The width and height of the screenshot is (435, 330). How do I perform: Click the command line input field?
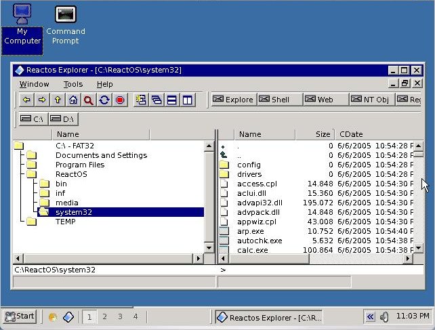coord(322,270)
